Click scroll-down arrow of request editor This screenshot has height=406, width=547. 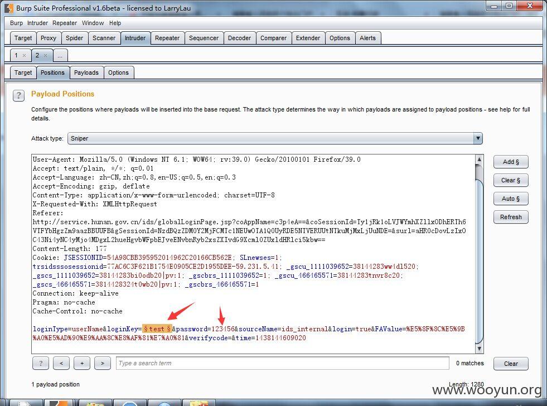click(x=480, y=349)
